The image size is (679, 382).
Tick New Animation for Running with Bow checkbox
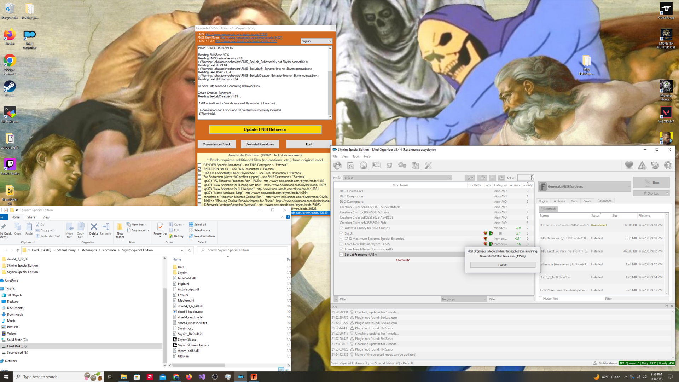pos(199,185)
